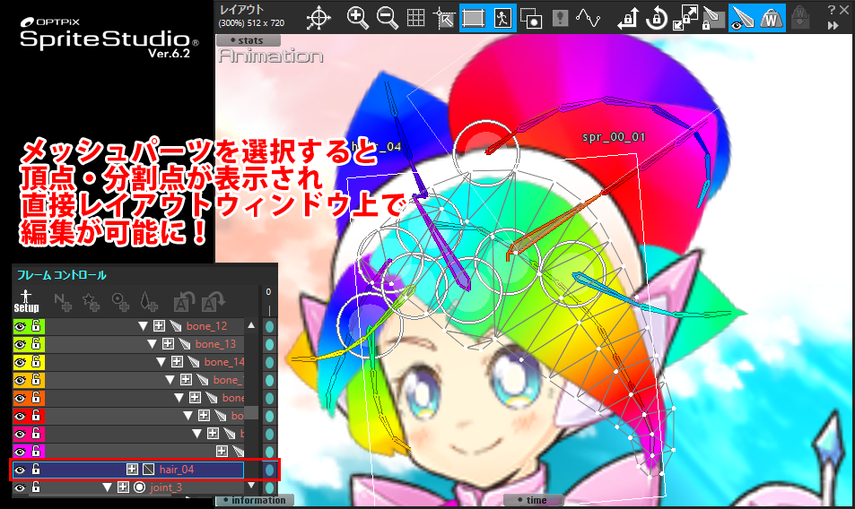Click the add joint circle-plus icon
Screen dimensions: 855x509
click(120, 302)
